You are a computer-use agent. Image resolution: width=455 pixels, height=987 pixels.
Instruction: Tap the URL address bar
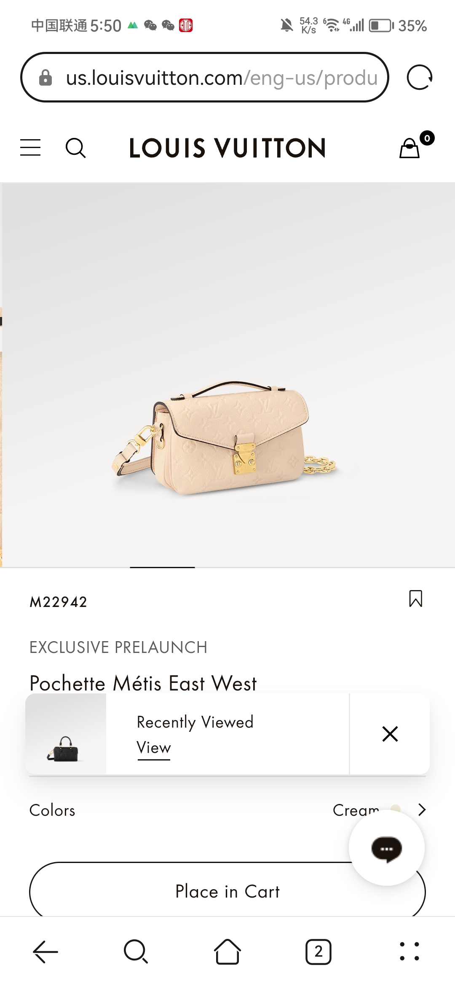click(205, 78)
